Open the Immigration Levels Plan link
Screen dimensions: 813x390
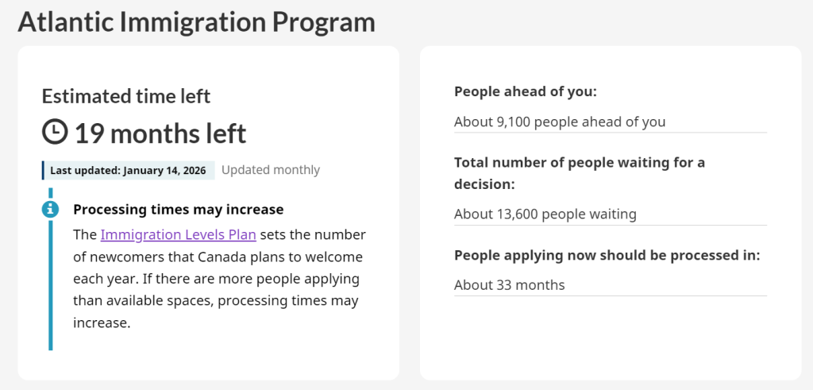click(x=178, y=235)
